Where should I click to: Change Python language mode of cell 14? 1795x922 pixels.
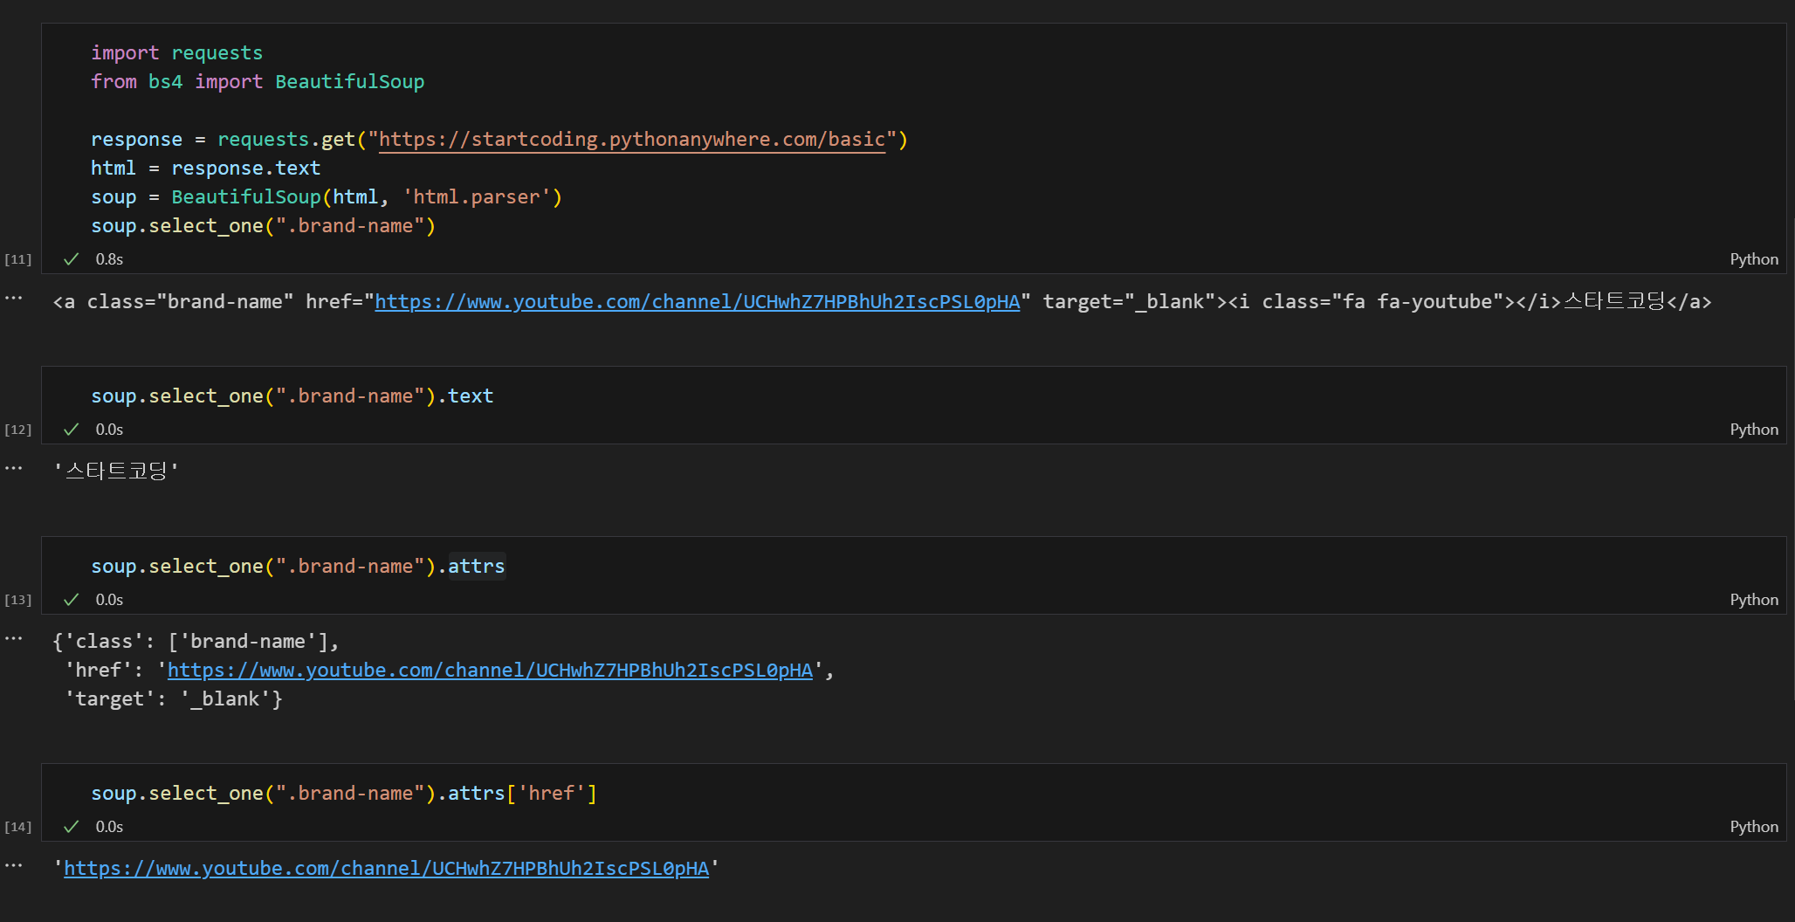tap(1754, 827)
